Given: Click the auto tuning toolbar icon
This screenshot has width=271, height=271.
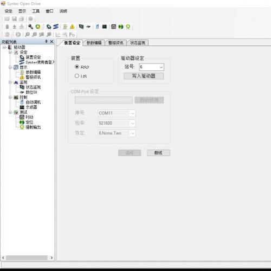Looking at the screenshot, I should pyautogui.click(x=98, y=27).
